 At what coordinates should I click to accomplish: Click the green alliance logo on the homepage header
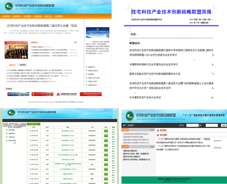point(9,6)
